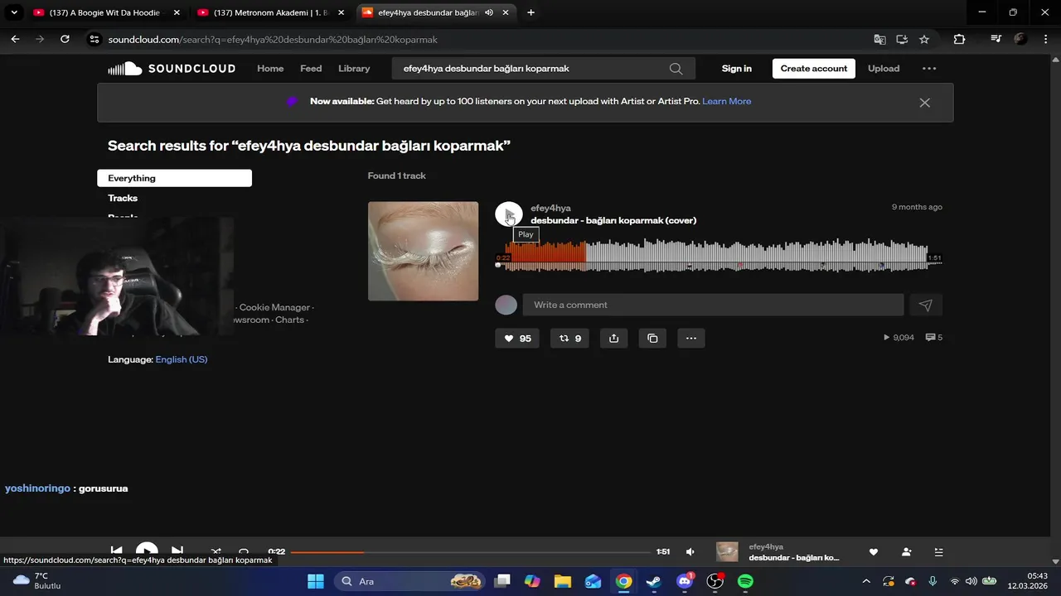The image size is (1061, 596).
Task: Open the track's cover artwork
Action: (x=423, y=251)
